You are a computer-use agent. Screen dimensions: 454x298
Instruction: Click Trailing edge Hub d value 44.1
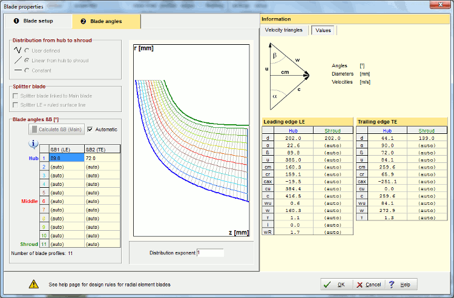click(387, 138)
